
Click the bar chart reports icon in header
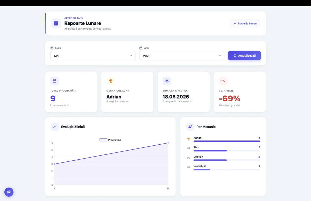point(56,24)
